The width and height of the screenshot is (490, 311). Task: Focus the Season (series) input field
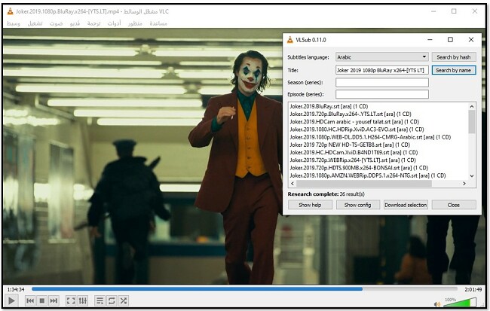point(382,82)
